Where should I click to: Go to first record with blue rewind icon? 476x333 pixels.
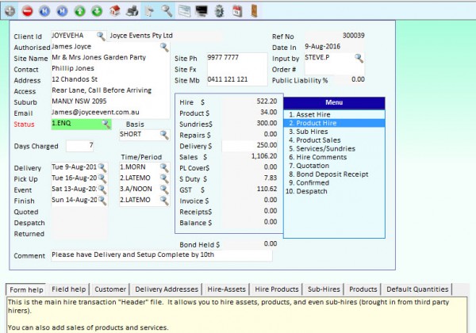[x=44, y=11]
